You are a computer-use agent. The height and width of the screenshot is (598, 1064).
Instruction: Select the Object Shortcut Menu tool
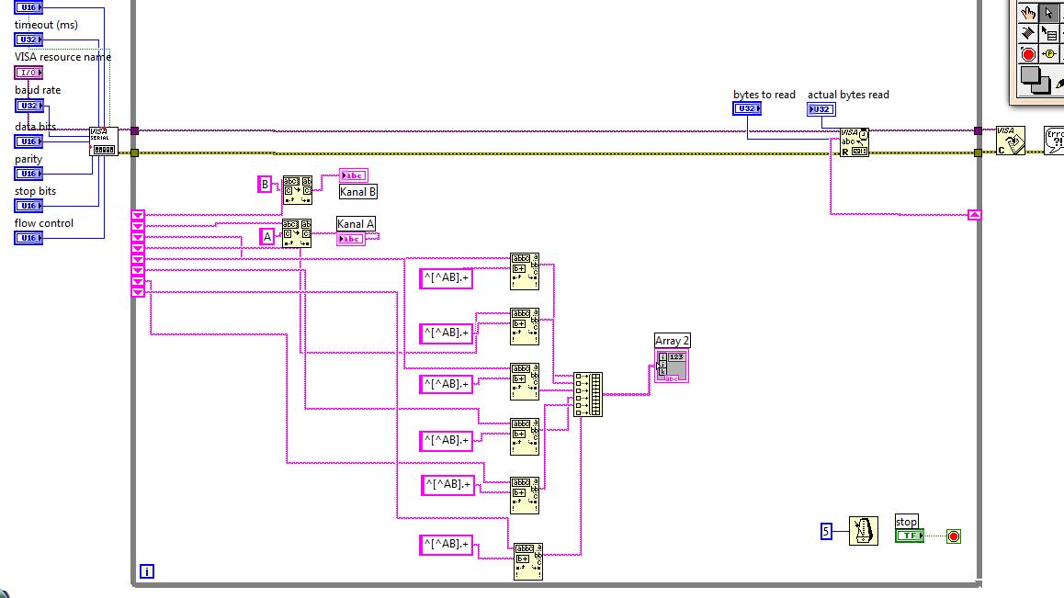pyautogui.click(x=1049, y=32)
